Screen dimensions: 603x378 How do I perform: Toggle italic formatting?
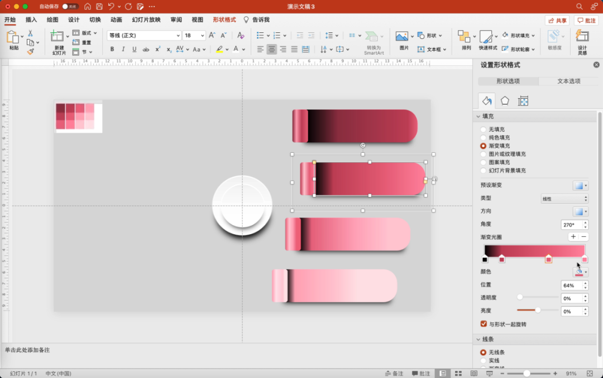coord(123,49)
